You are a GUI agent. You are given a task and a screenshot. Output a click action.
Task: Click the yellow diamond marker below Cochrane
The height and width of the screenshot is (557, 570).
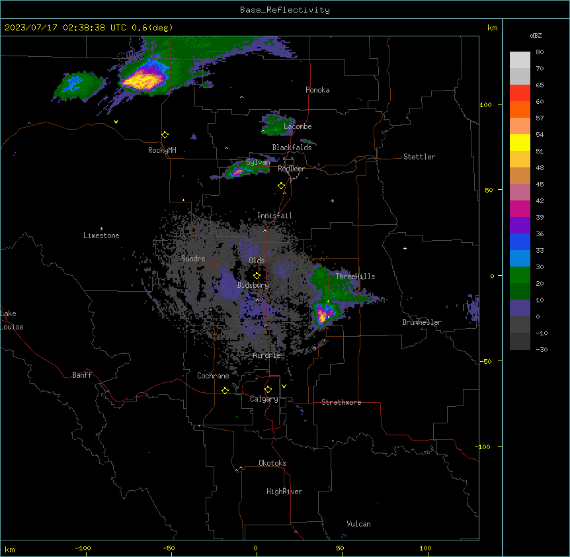(225, 390)
